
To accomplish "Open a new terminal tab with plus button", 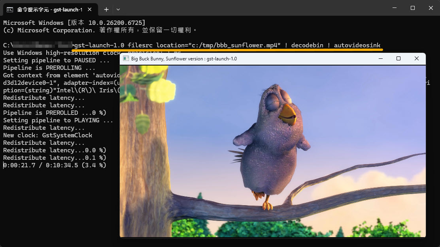I will (x=106, y=9).
